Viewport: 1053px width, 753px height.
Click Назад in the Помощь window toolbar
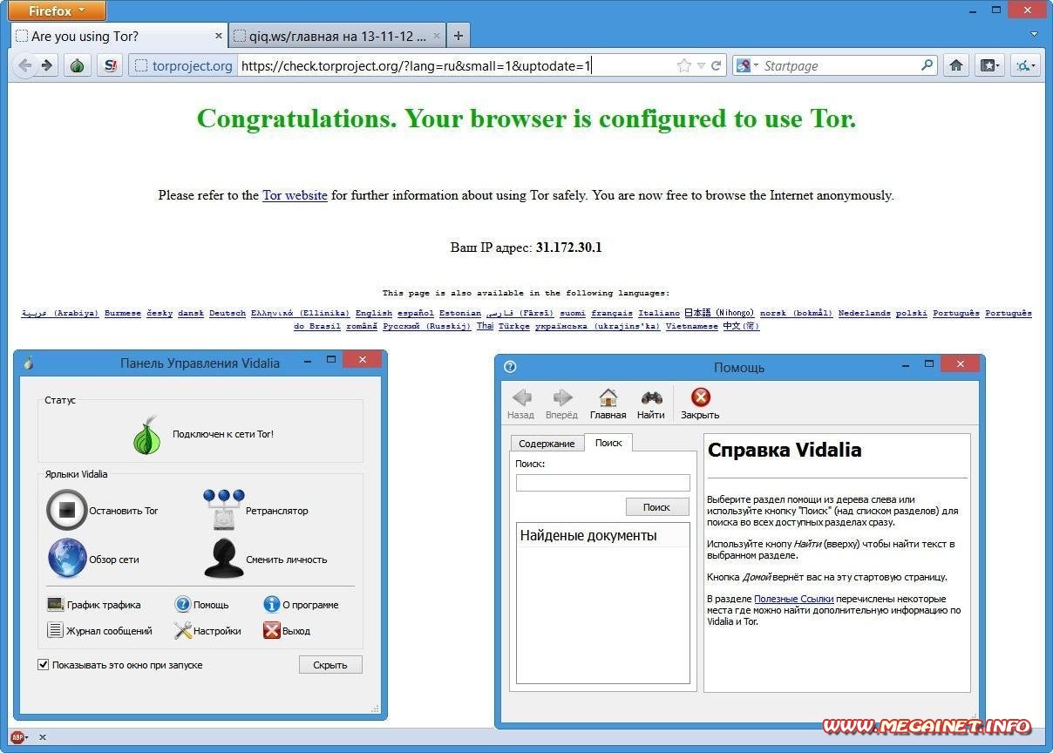(x=521, y=404)
